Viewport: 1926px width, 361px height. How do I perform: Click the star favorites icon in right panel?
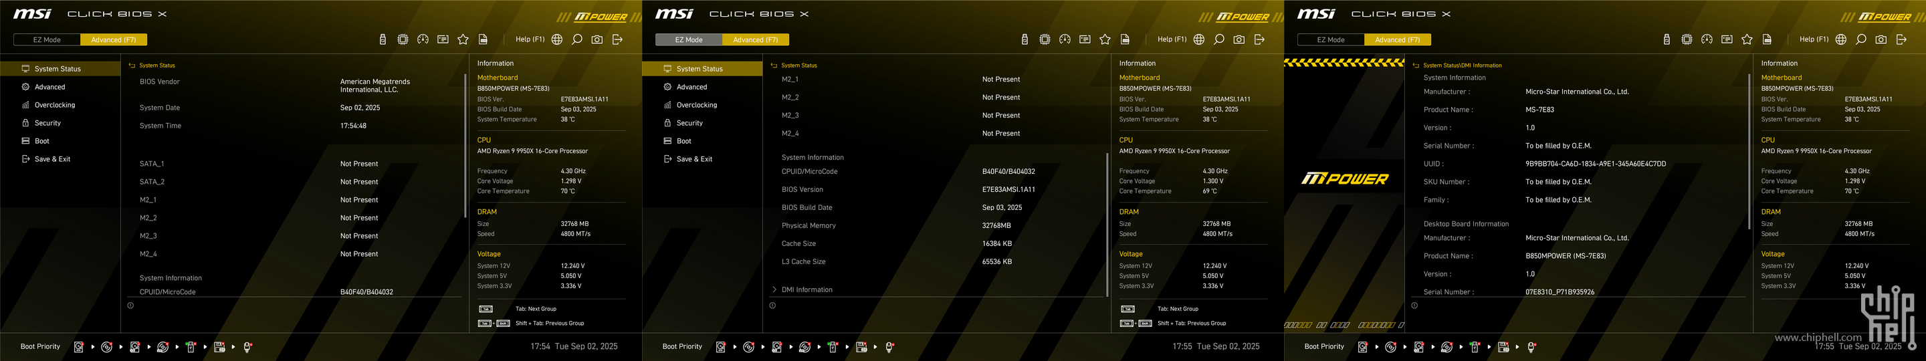(x=1747, y=39)
